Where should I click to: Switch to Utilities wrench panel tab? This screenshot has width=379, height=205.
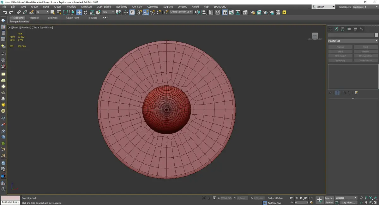tap(362, 29)
